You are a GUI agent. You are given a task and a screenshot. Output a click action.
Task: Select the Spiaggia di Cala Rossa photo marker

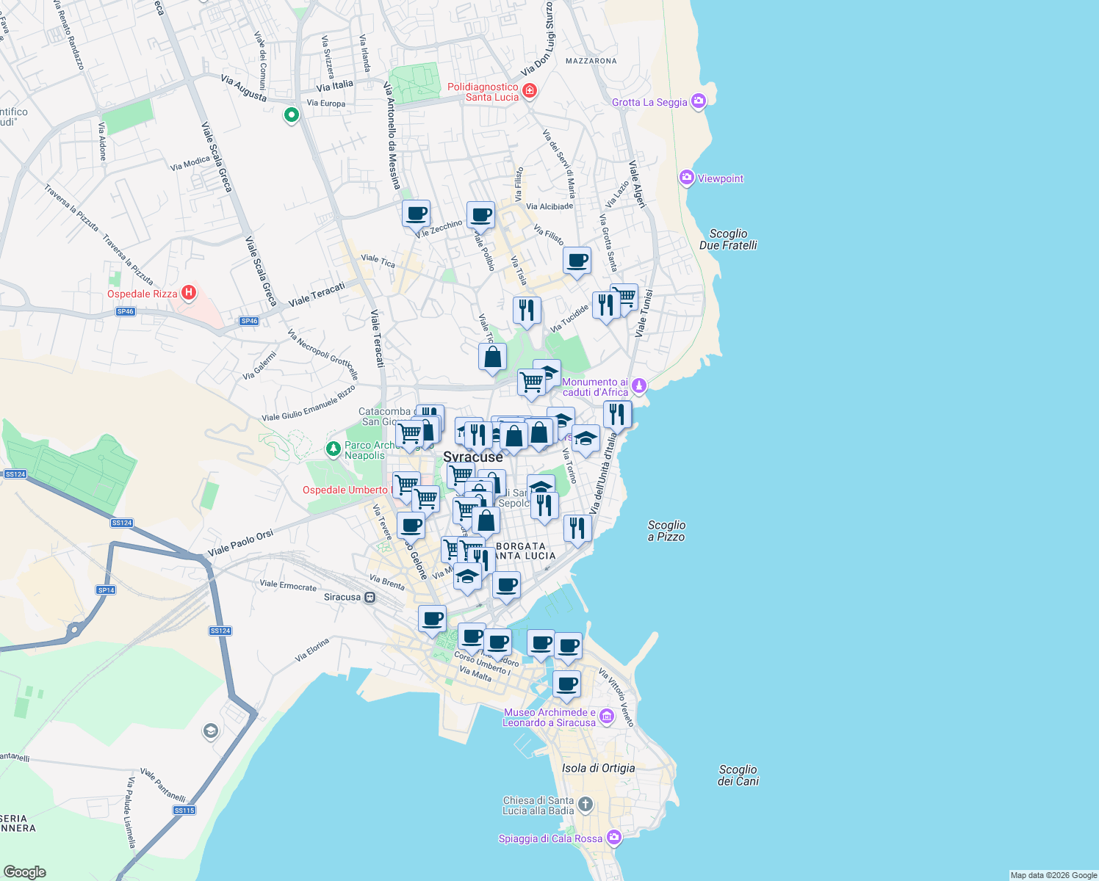coord(614,837)
